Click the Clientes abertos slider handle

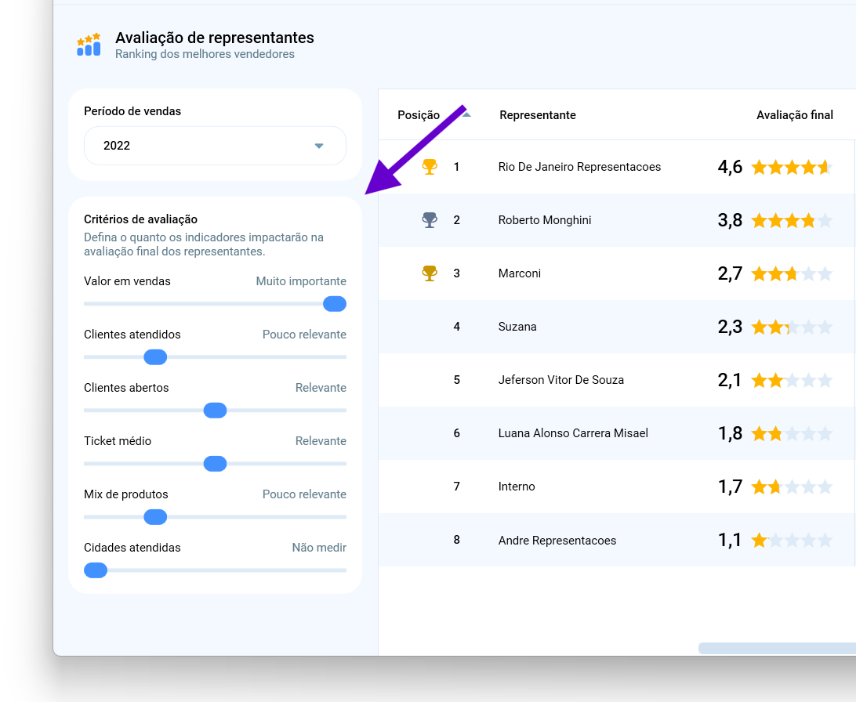coord(215,411)
